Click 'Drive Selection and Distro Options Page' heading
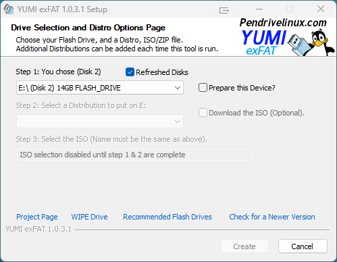 click(x=88, y=28)
